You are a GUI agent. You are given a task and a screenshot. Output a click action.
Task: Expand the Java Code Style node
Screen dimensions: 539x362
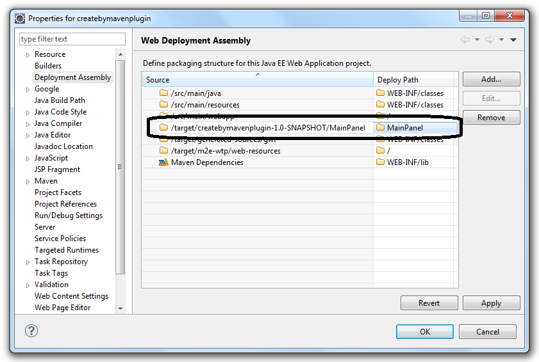point(28,113)
